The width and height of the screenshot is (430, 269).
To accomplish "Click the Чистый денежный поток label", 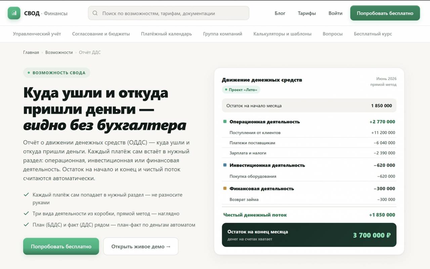I will (255, 215).
